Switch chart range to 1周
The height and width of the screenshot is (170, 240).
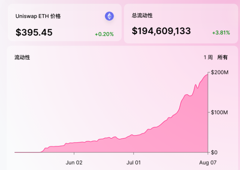(208, 58)
